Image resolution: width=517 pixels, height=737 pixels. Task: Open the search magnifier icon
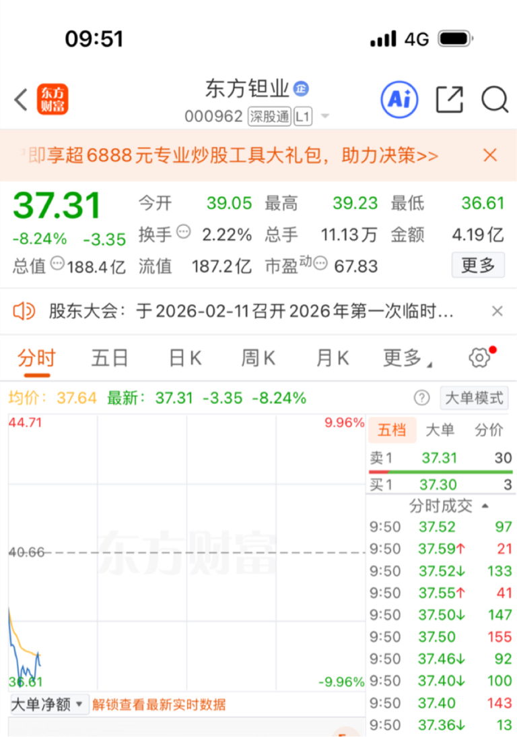(x=495, y=100)
